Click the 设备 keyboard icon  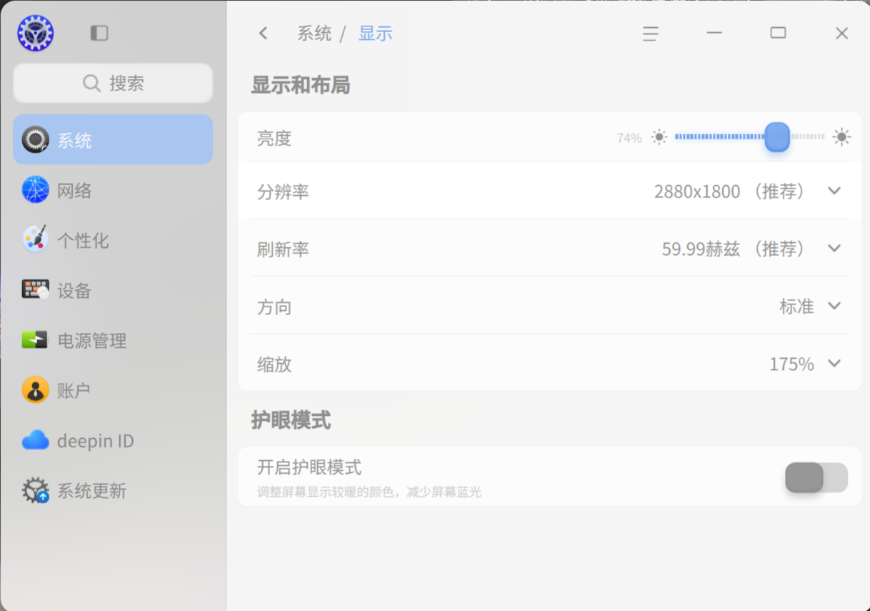pyautogui.click(x=35, y=289)
